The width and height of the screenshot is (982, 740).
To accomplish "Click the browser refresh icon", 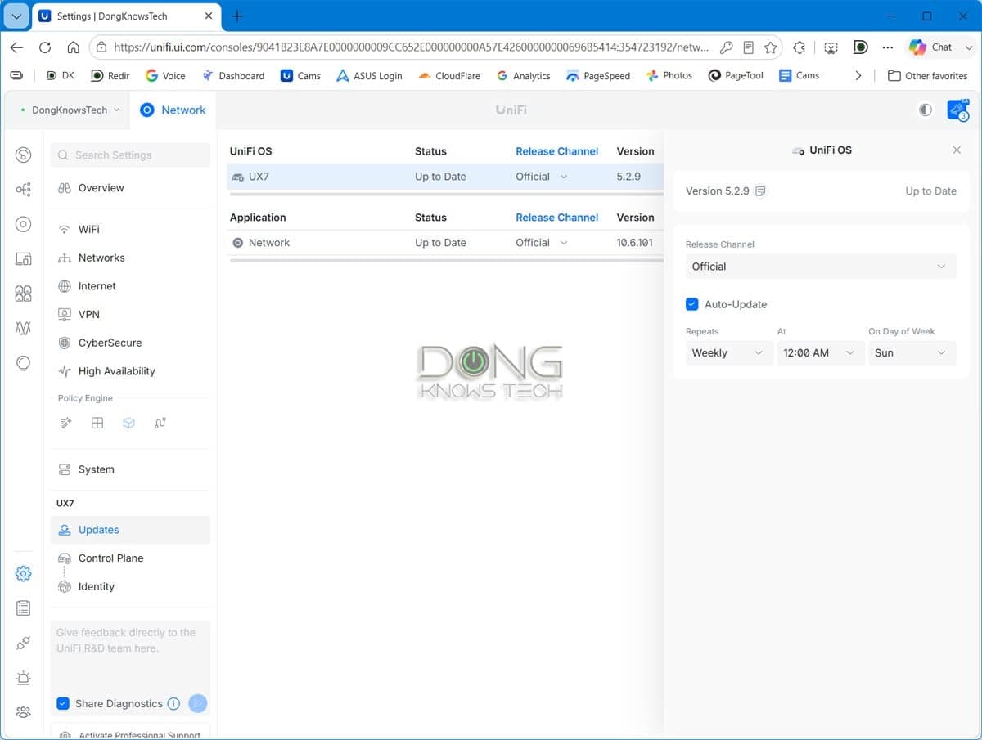I will (x=45, y=47).
